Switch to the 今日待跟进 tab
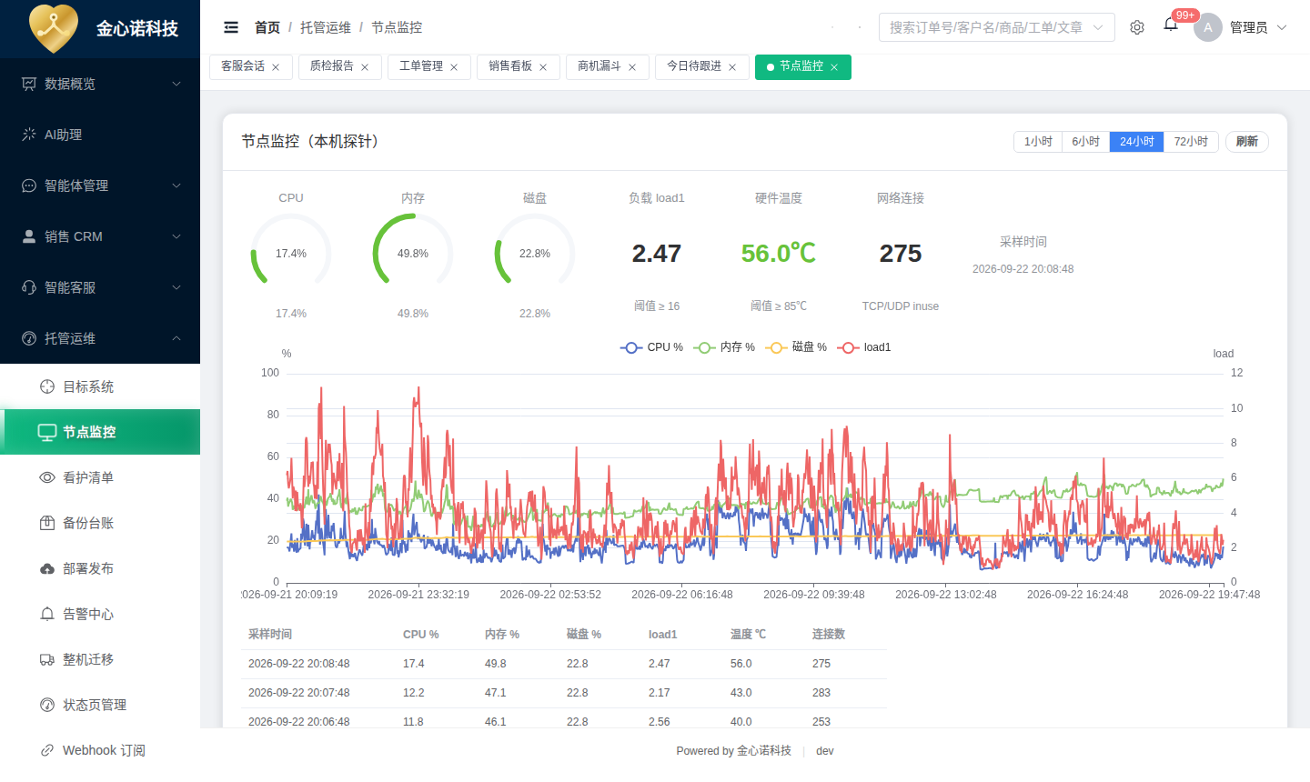Screen dimensions: 1310x782 coord(701,67)
